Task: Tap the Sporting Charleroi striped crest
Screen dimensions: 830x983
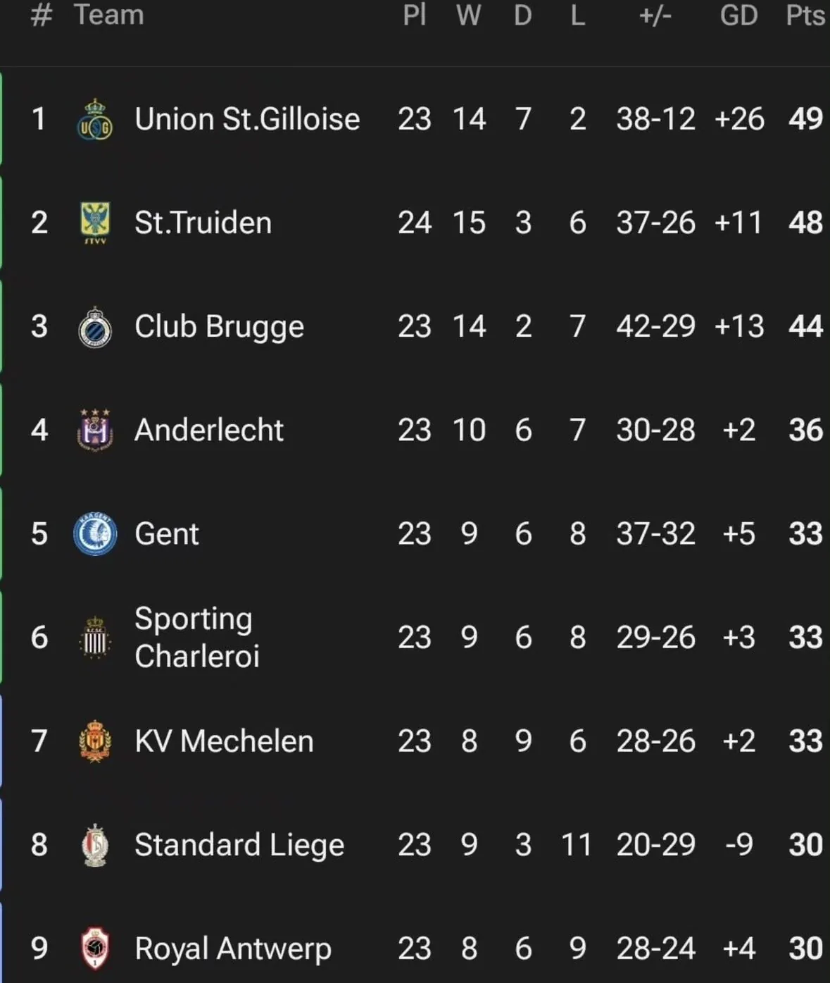Action: tap(94, 637)
